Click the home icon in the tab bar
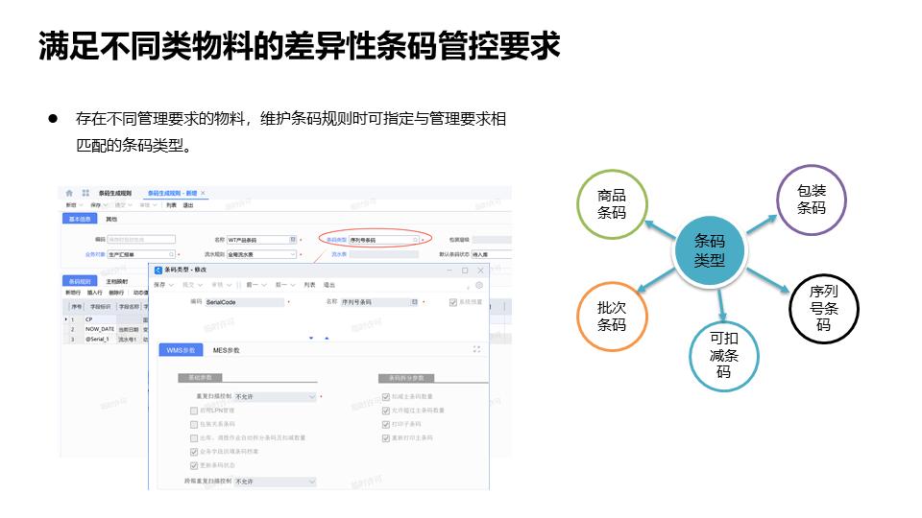This screenshot has height=518, width=922. 69,193
